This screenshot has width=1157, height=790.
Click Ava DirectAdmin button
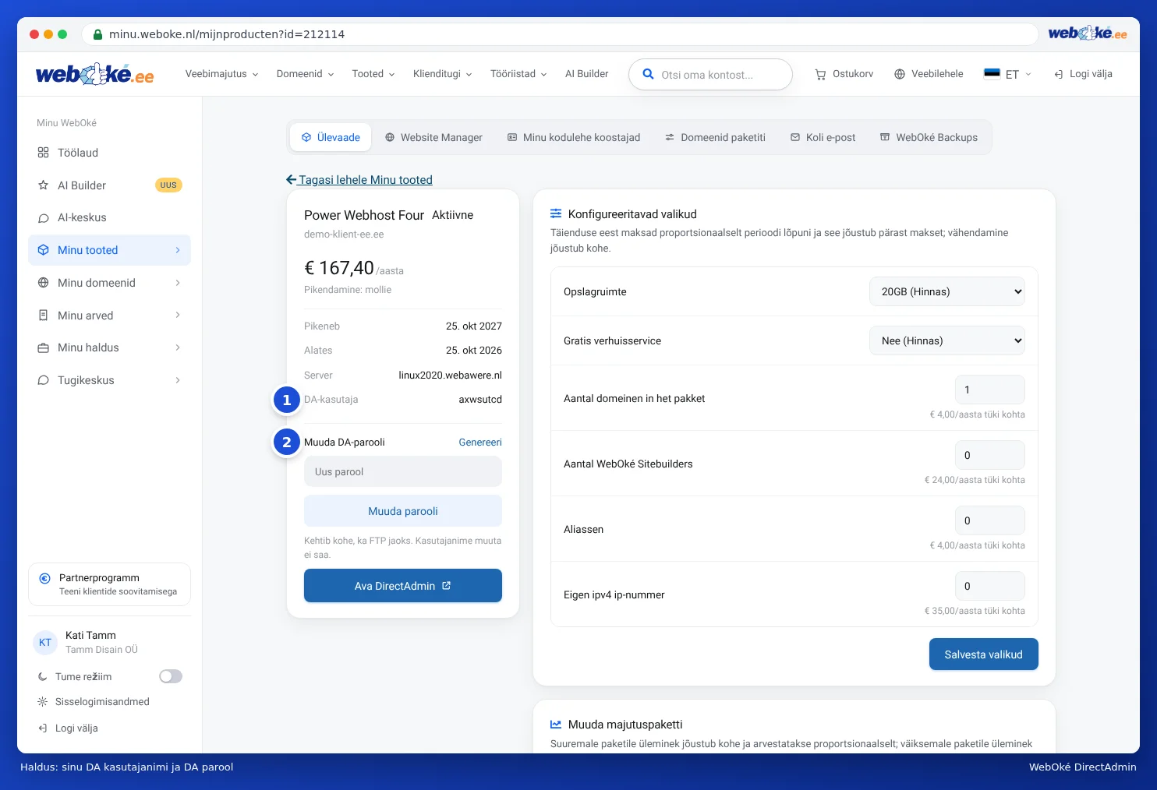tap(403, 586)
